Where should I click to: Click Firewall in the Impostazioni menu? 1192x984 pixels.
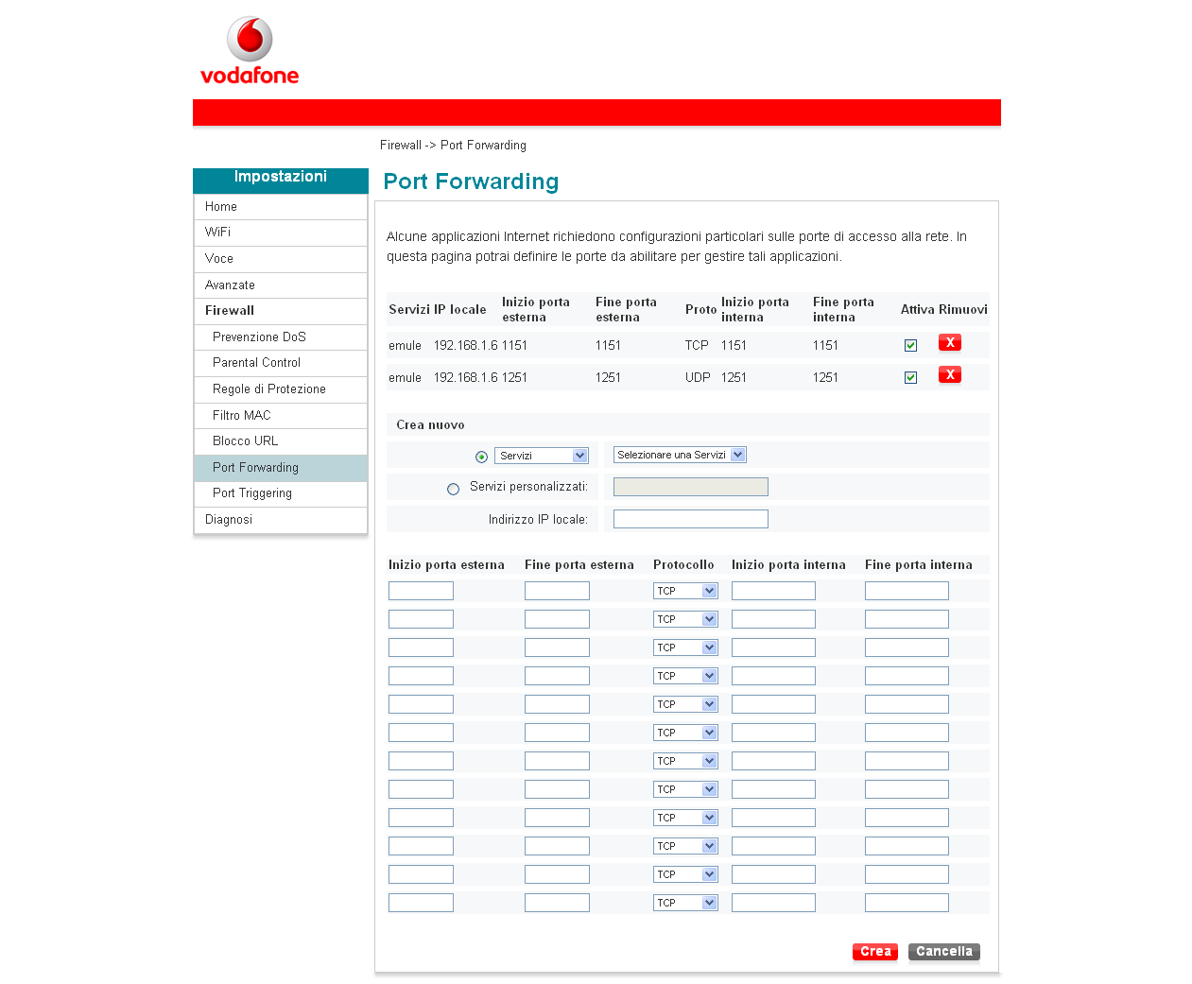[281, 311]
